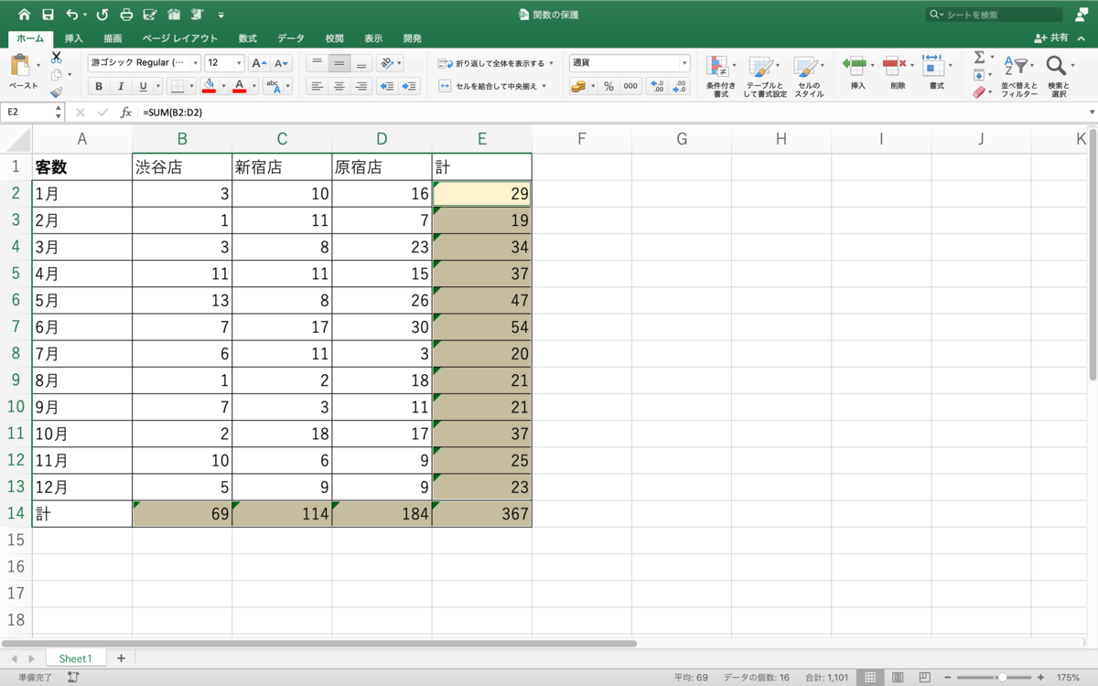Increase decimal places
This screenshot has height=686, width=1098.
pyautogui.click(x=657, y=86)
